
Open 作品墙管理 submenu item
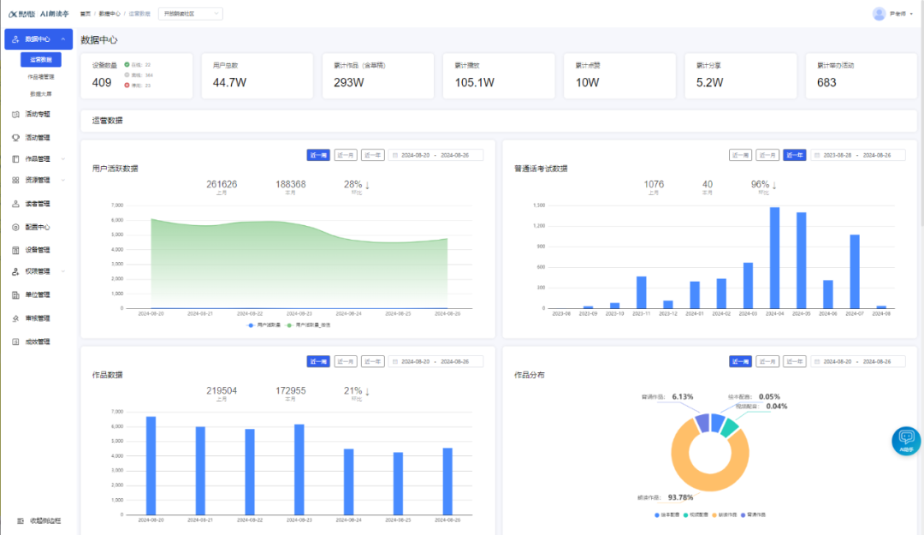tap(41, 77)
